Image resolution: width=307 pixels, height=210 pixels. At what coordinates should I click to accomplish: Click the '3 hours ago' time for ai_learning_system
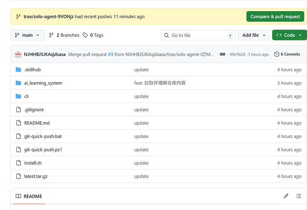pos(289,83)
